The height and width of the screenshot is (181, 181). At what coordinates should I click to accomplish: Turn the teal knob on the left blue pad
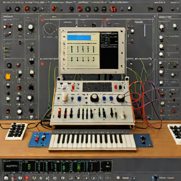[43, 138]
